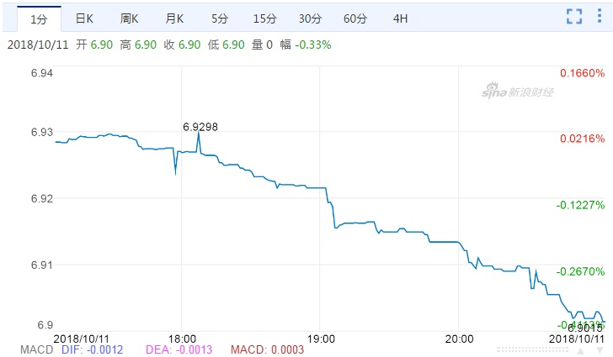Open the three-dot more options menu
The image size is (613, 357).
(x=600, y=17)
